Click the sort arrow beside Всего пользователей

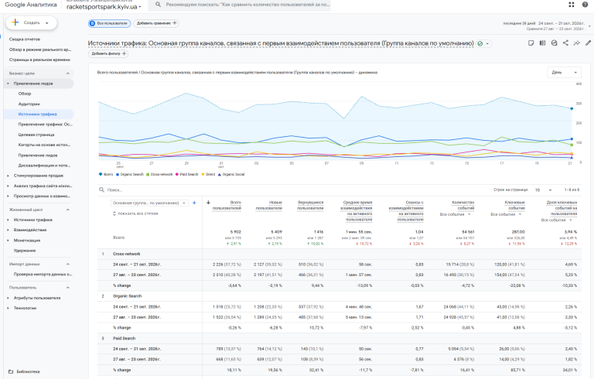[208, 203]
